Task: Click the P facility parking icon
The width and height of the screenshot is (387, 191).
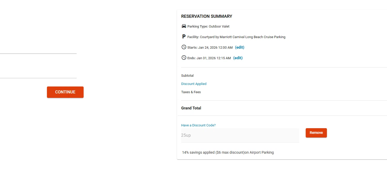Action: pyautogui.click(x=184, y=37)
